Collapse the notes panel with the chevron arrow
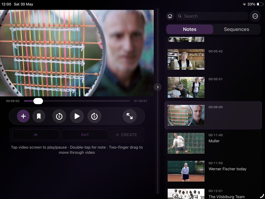 157,87
